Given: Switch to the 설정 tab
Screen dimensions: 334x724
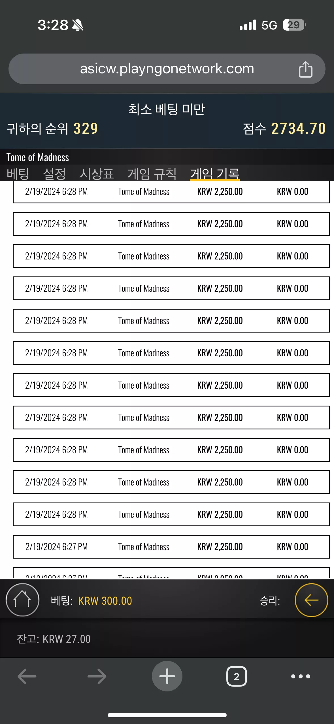Looking at the screenshot, I should (x=54, y=174).
